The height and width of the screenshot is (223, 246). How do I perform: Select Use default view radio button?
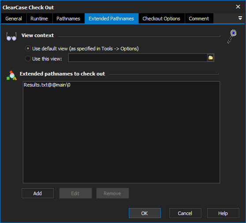pyautogui.click(x=28, y=49)
